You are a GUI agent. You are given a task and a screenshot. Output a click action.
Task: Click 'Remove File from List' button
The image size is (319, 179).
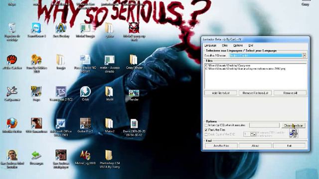coord(255,93)
